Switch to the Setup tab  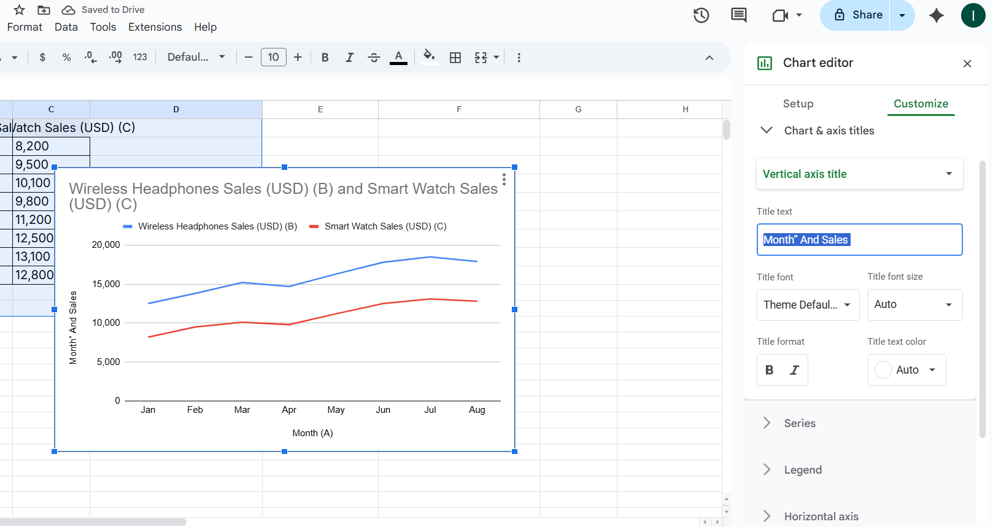[798, 104]
